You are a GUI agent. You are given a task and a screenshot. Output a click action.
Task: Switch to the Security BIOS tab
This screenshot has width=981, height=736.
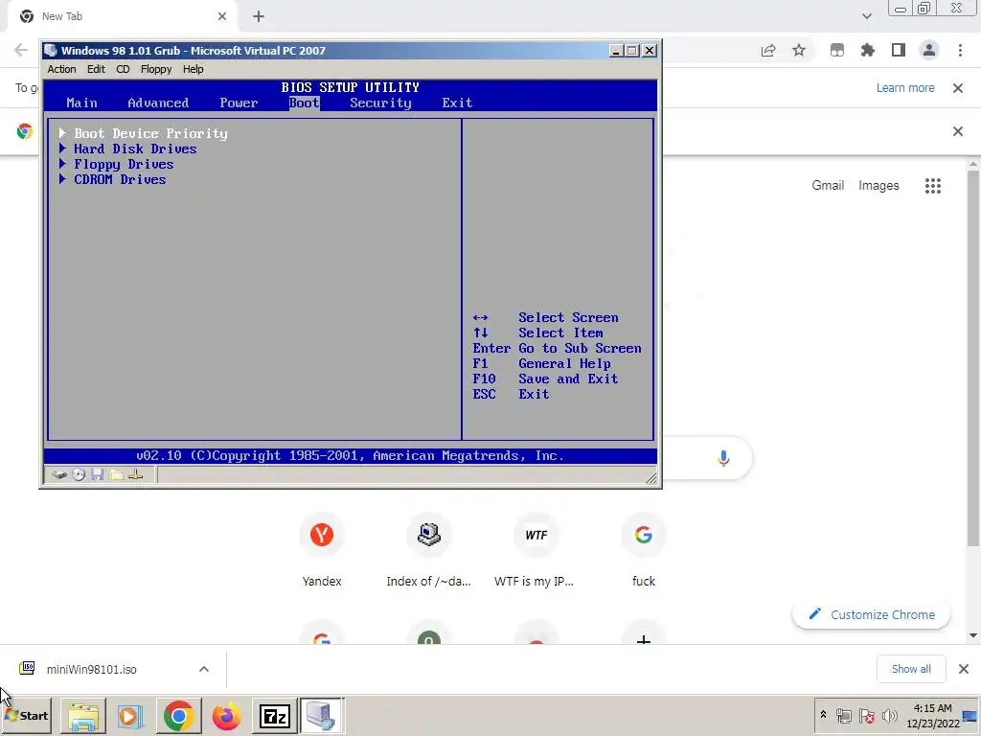point(380,103)
